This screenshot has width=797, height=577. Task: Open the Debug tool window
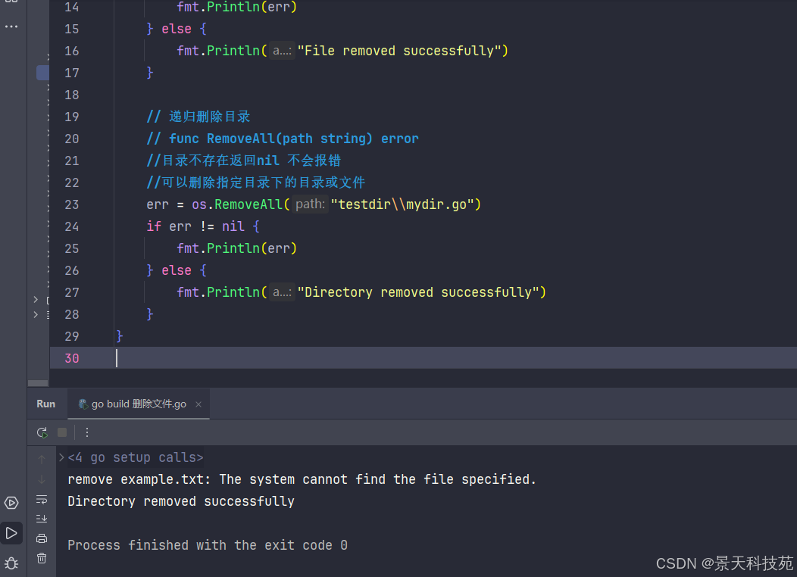[11, 563]
